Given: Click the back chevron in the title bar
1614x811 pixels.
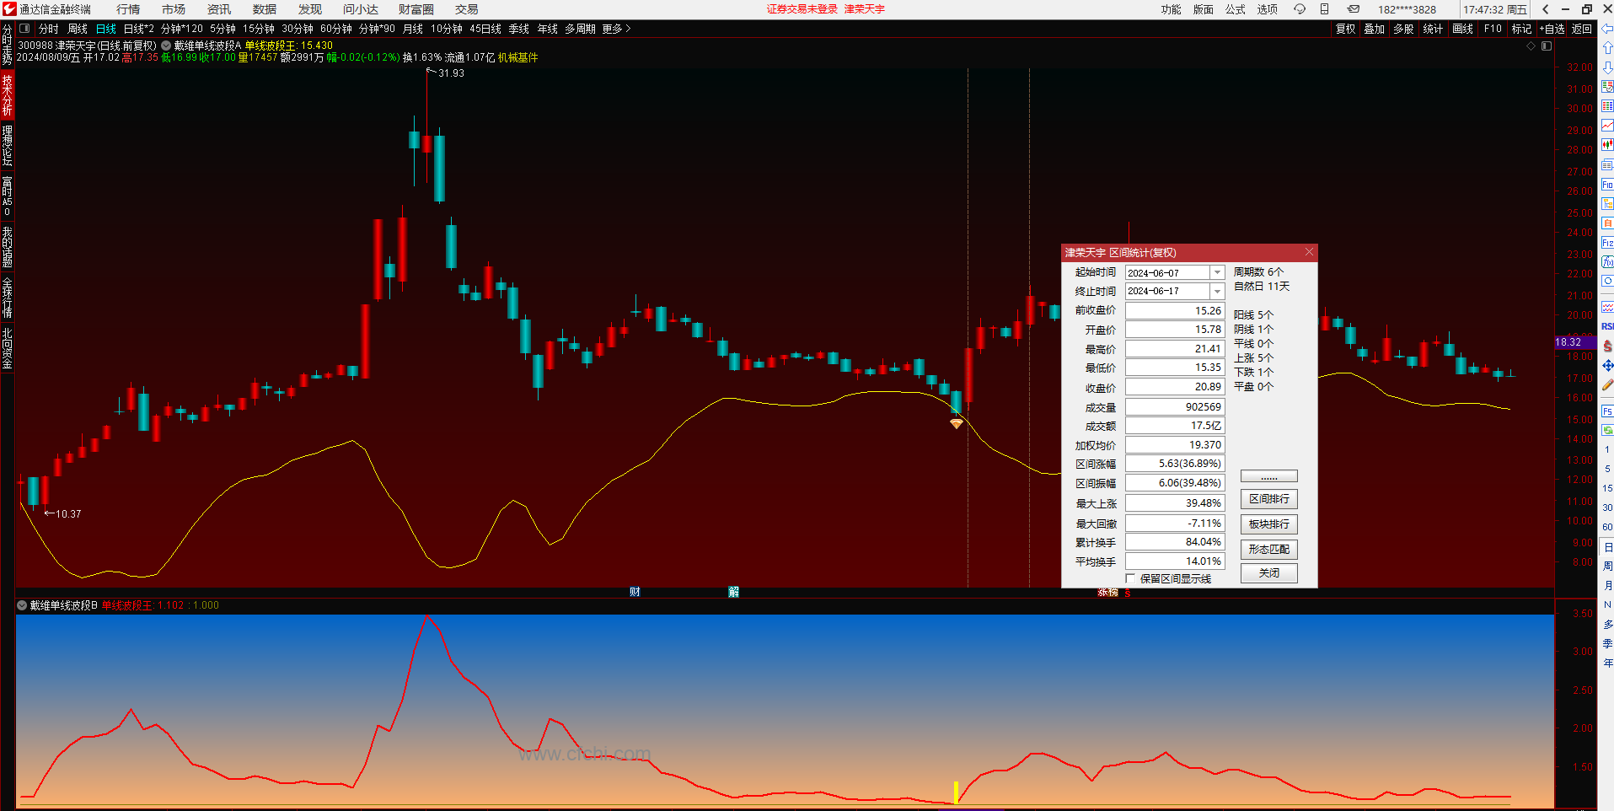Looking at the screenshot, I should coord(1545,9).
